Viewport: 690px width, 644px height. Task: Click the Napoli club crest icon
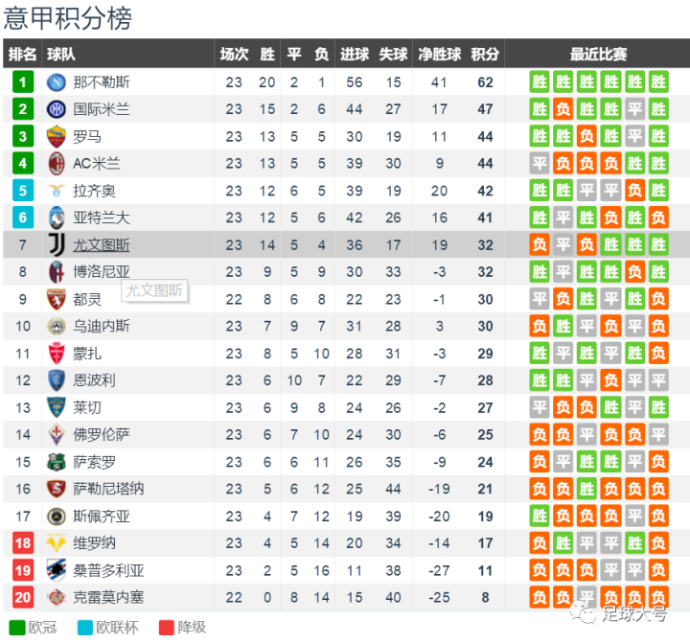tap(57, 82)
